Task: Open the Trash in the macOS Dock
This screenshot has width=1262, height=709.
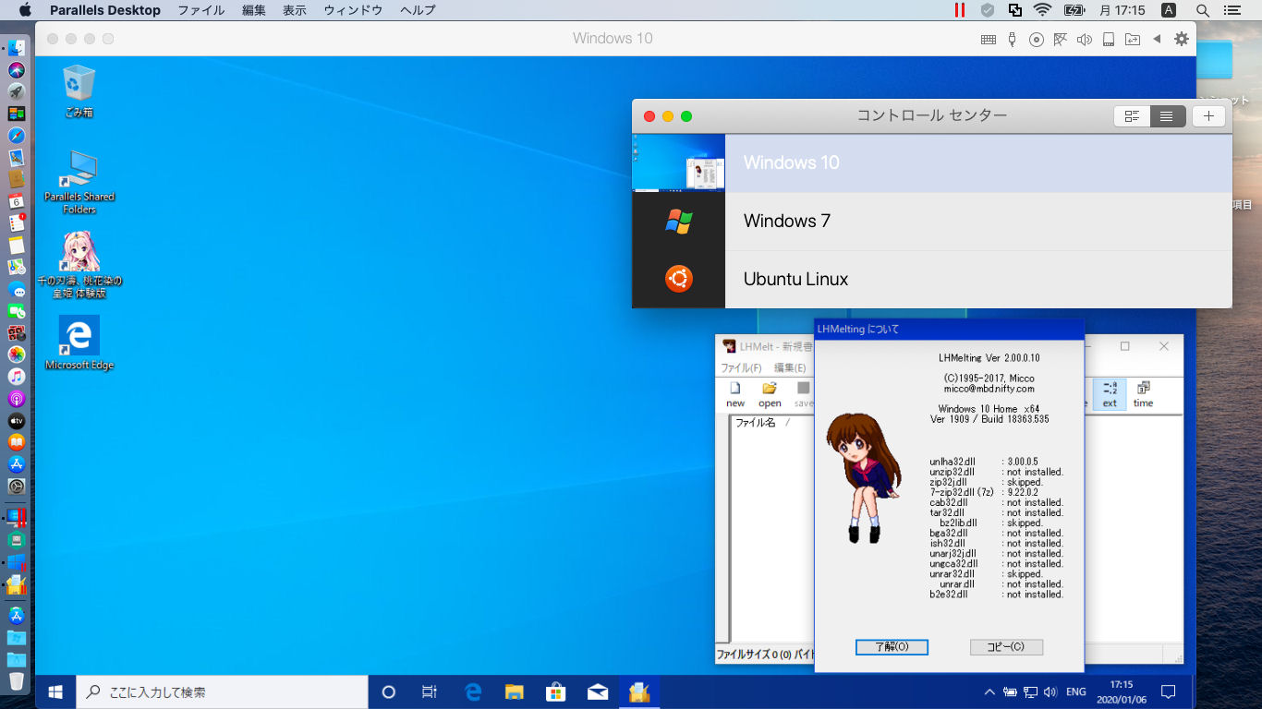Action: pos(17,682)
